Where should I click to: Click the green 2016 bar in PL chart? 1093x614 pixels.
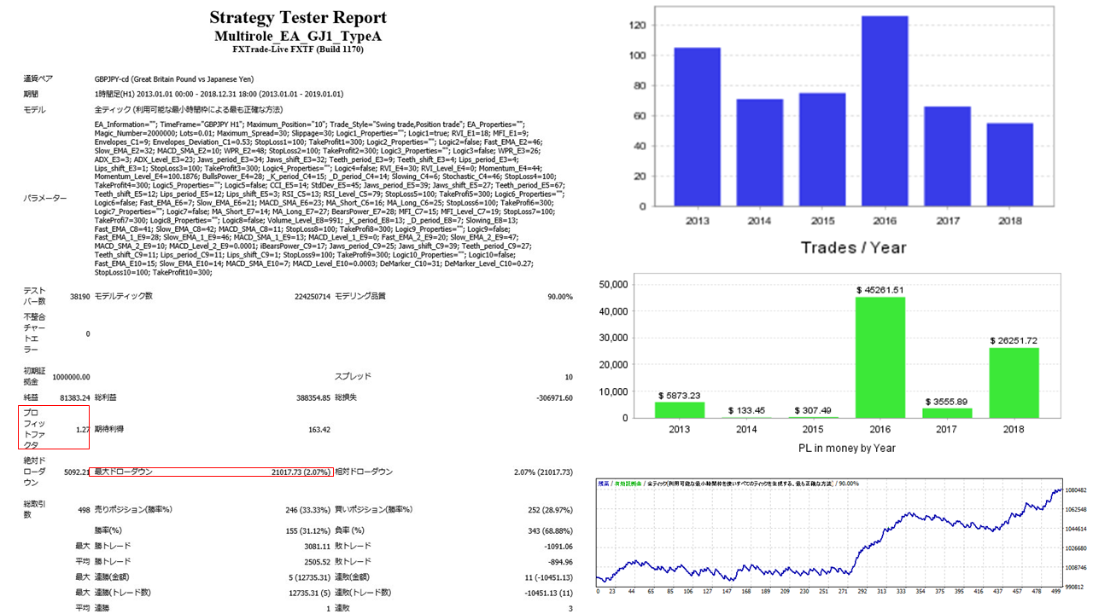(x=881, y=357)
